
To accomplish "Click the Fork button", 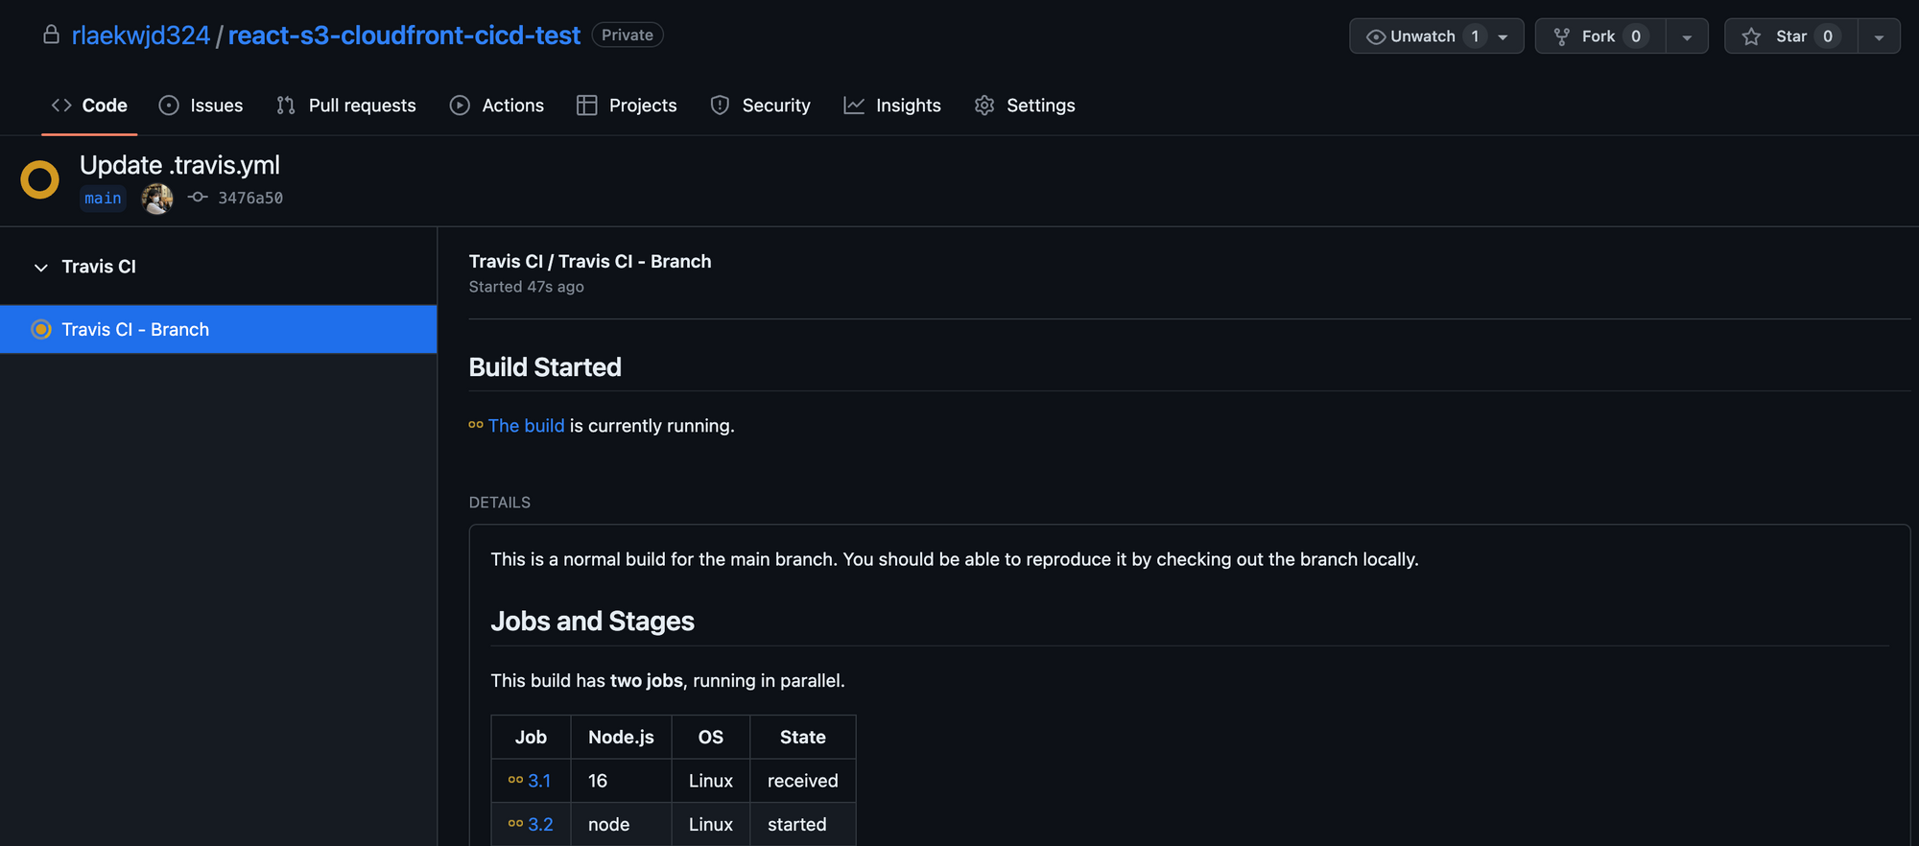I will click(x=1600, y=36).
